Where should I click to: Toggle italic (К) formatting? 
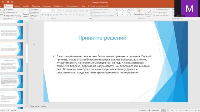click(45, 15)
